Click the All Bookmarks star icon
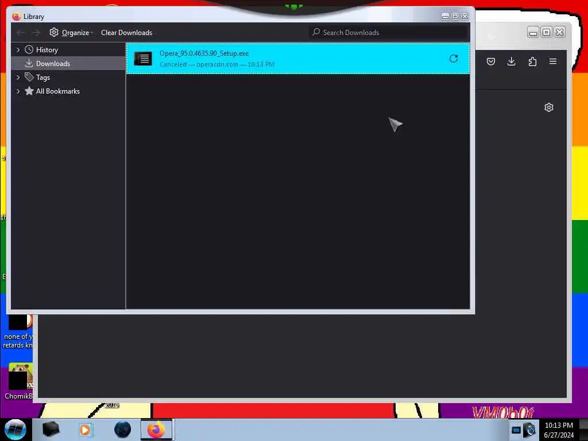 point(29,91)
